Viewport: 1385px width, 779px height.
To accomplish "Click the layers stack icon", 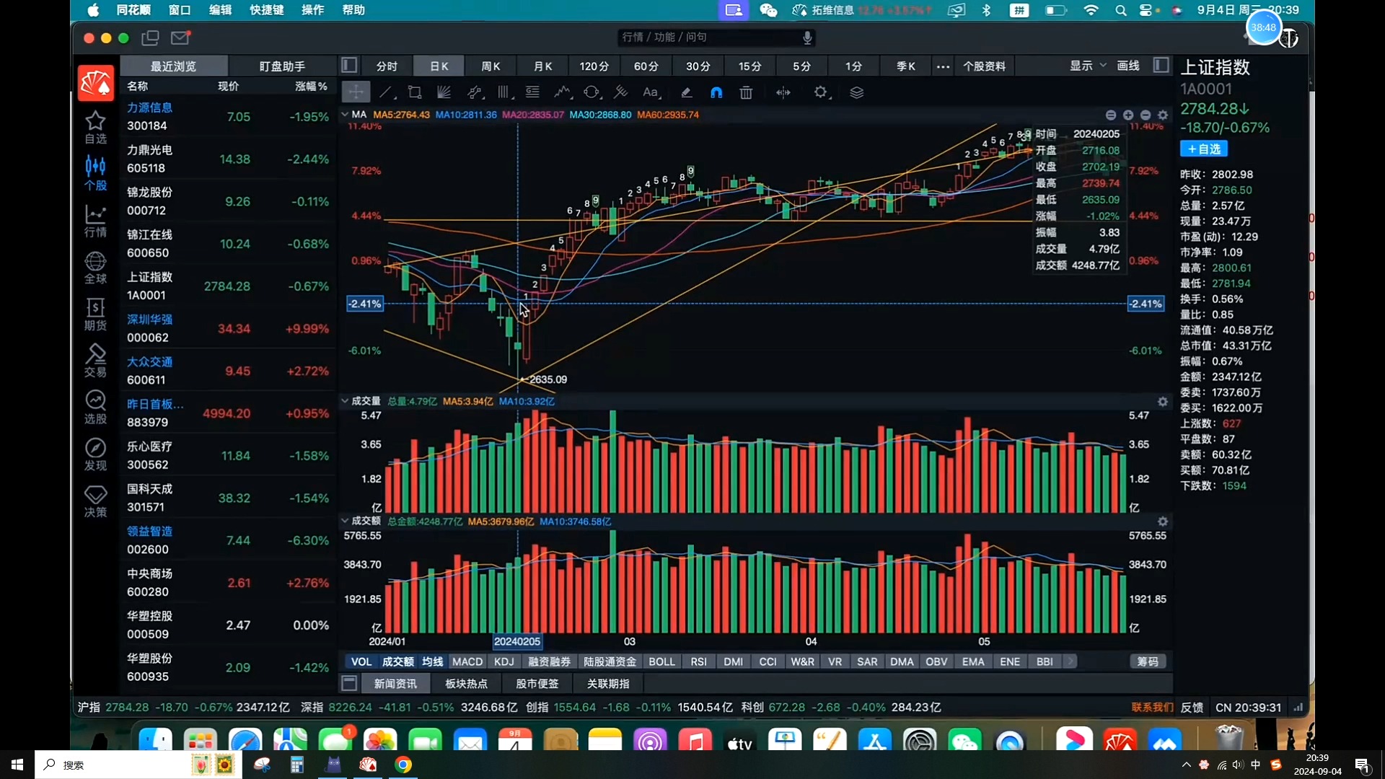I will [x=857, y=92].
